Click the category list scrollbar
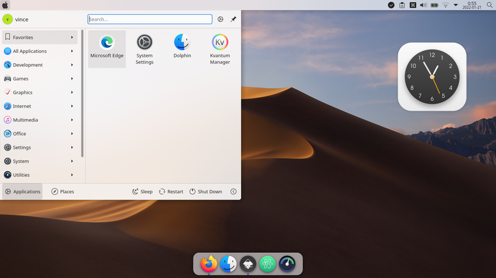496x278 pixels. [x=82, y=93]
